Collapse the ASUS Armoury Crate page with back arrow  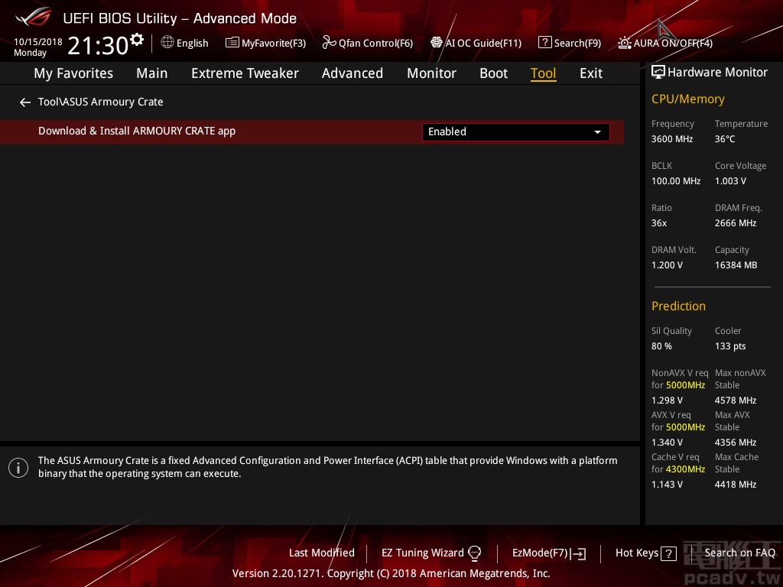pos(24,102)
